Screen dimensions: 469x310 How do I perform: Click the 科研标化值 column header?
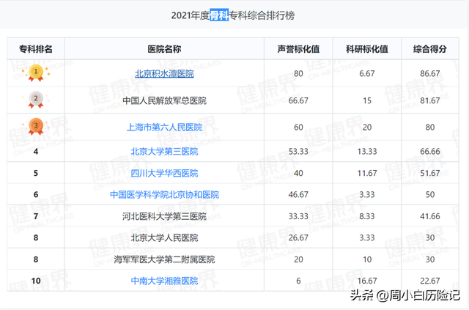[x=367, y=49]
